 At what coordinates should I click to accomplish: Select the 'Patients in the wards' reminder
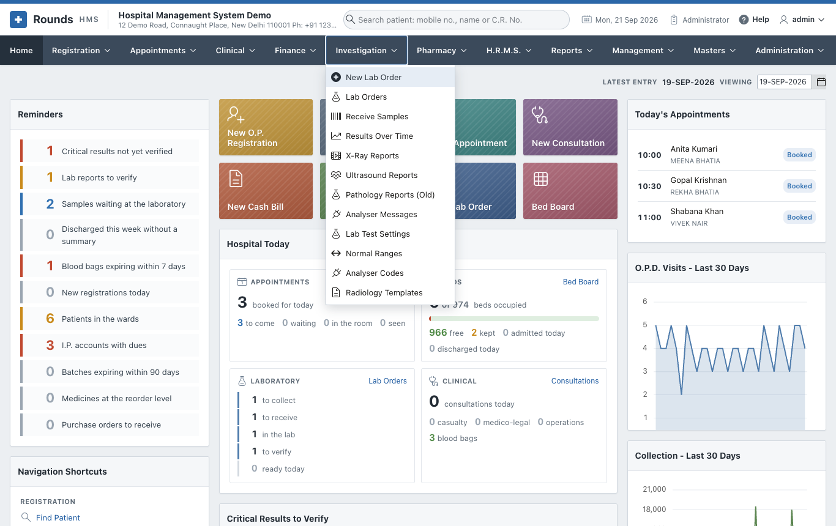point(110,319)
